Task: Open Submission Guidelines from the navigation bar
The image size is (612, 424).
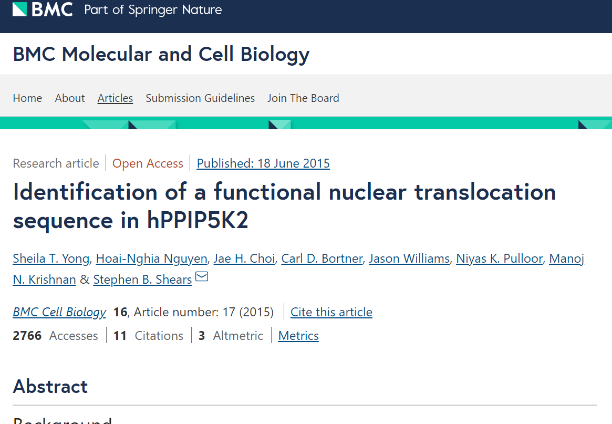Action: click(200, 98)
